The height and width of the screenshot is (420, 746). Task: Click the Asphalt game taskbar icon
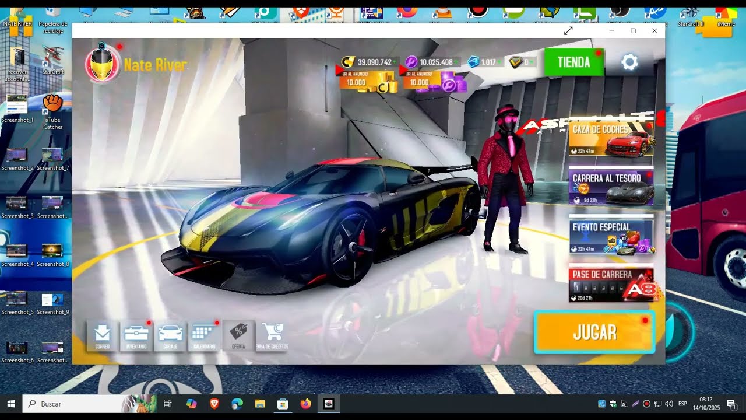[x=329, y=404]
